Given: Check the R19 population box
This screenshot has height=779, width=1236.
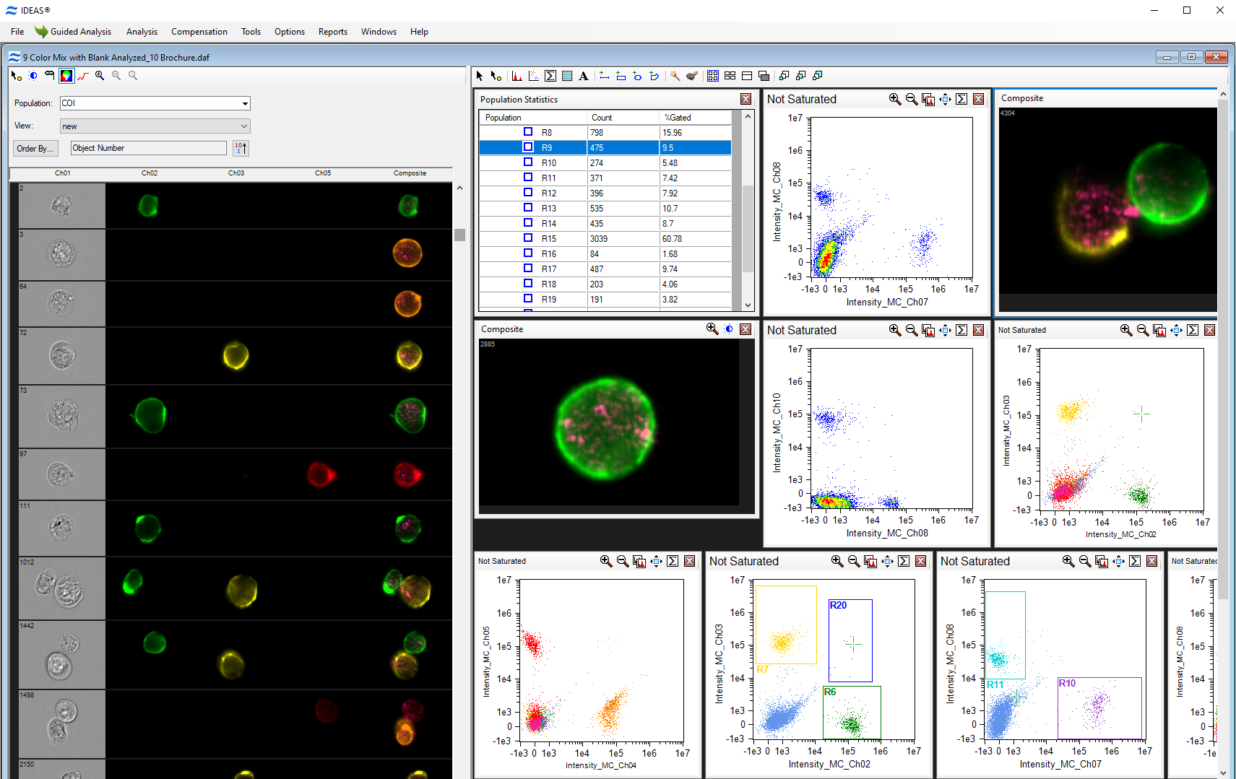Looking at the screenshot, I should 528,299.
